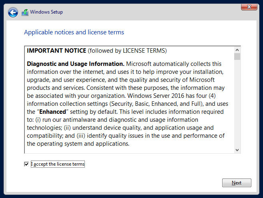
Task: Click the "Windows Setup" title text
Action: pyautogui.click(x=46, y=12)
